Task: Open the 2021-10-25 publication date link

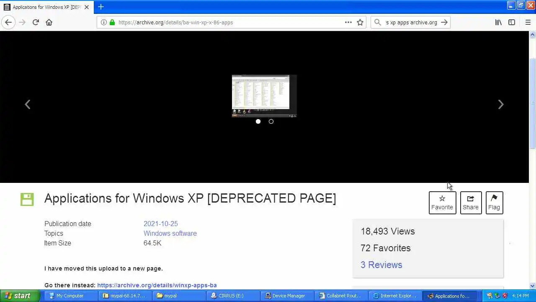Action: tap(161, 224)
